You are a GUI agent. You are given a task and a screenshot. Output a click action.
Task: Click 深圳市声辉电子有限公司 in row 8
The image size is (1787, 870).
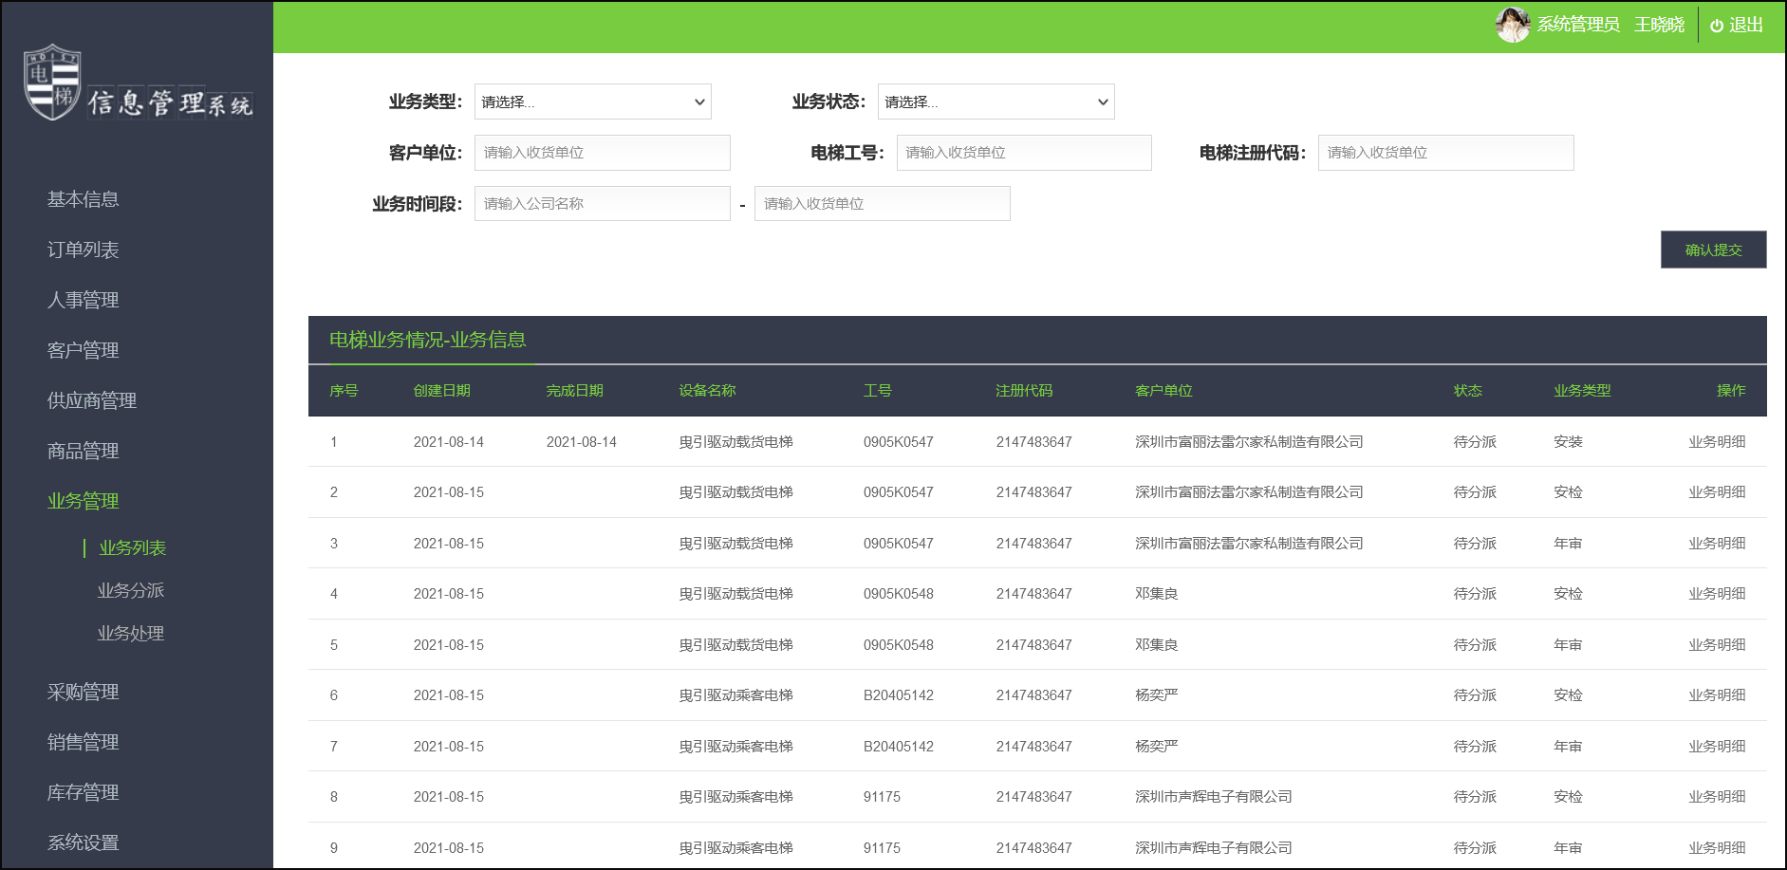click(1214, 797)
